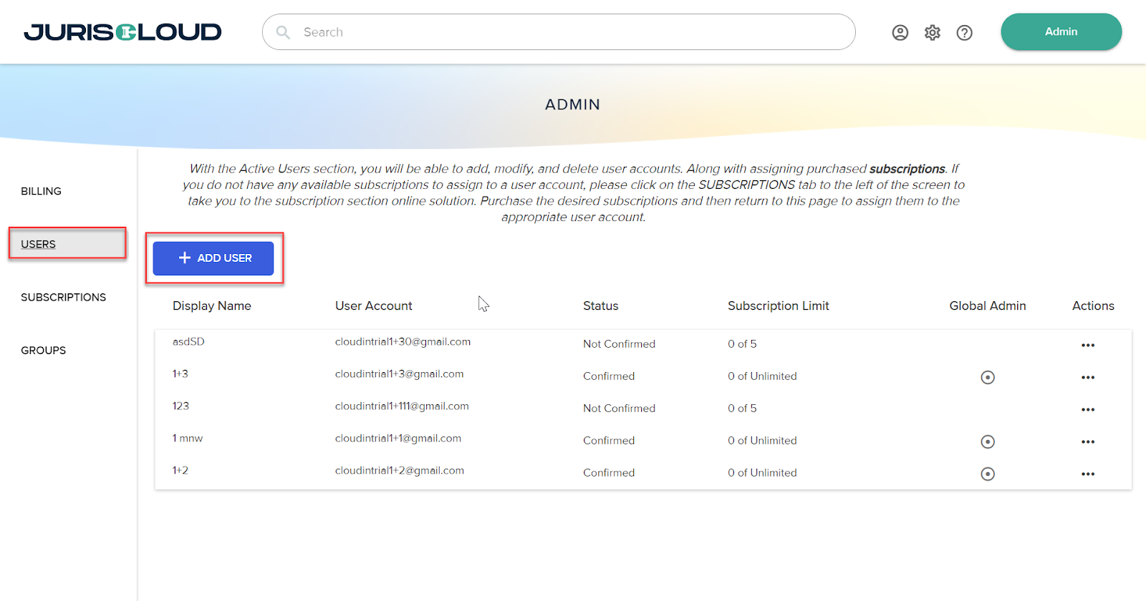Image resolution: width=1146 pixels, height=601 pixels.
Task: Click the search magnifier icon
Action: (283, 32)
